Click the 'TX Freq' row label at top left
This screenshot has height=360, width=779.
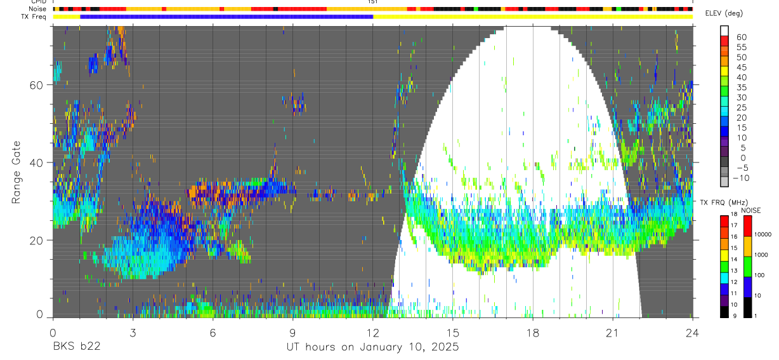pos(34,17)
